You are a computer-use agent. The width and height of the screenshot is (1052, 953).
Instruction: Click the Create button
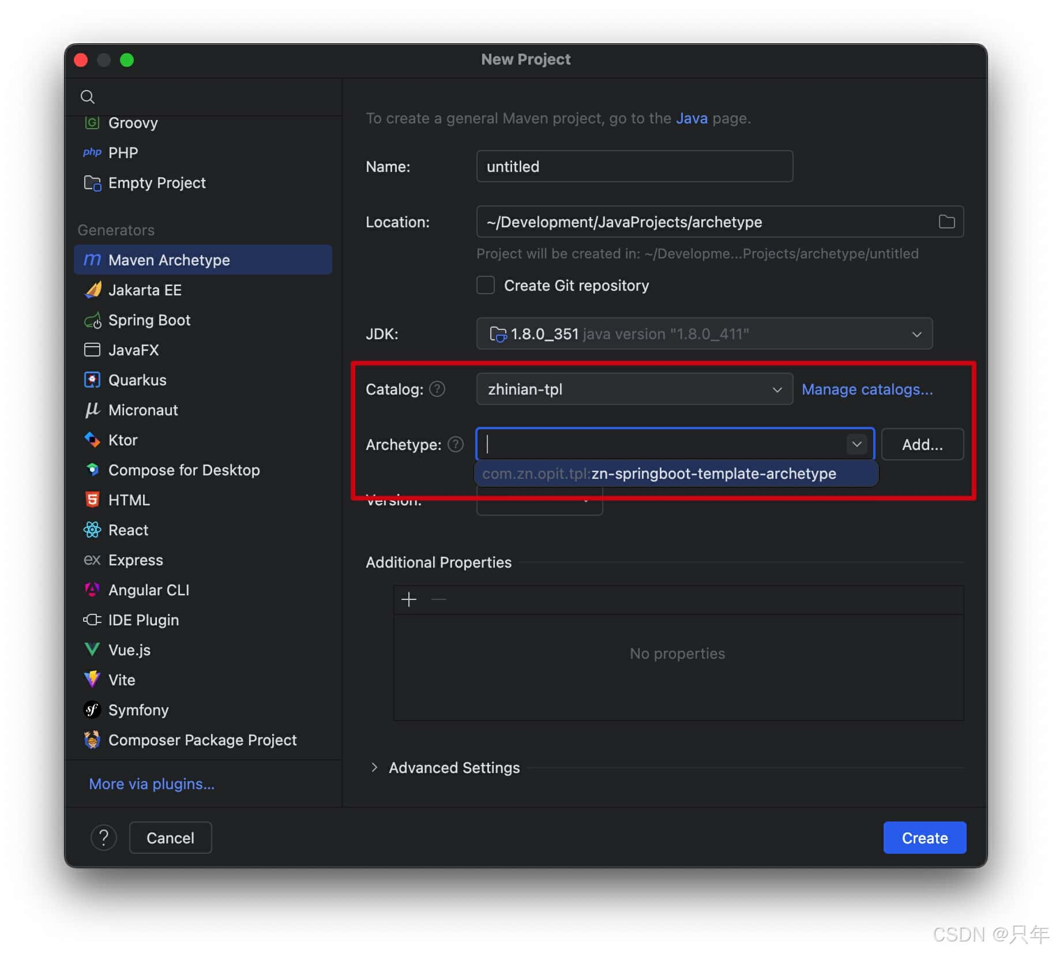925,838
